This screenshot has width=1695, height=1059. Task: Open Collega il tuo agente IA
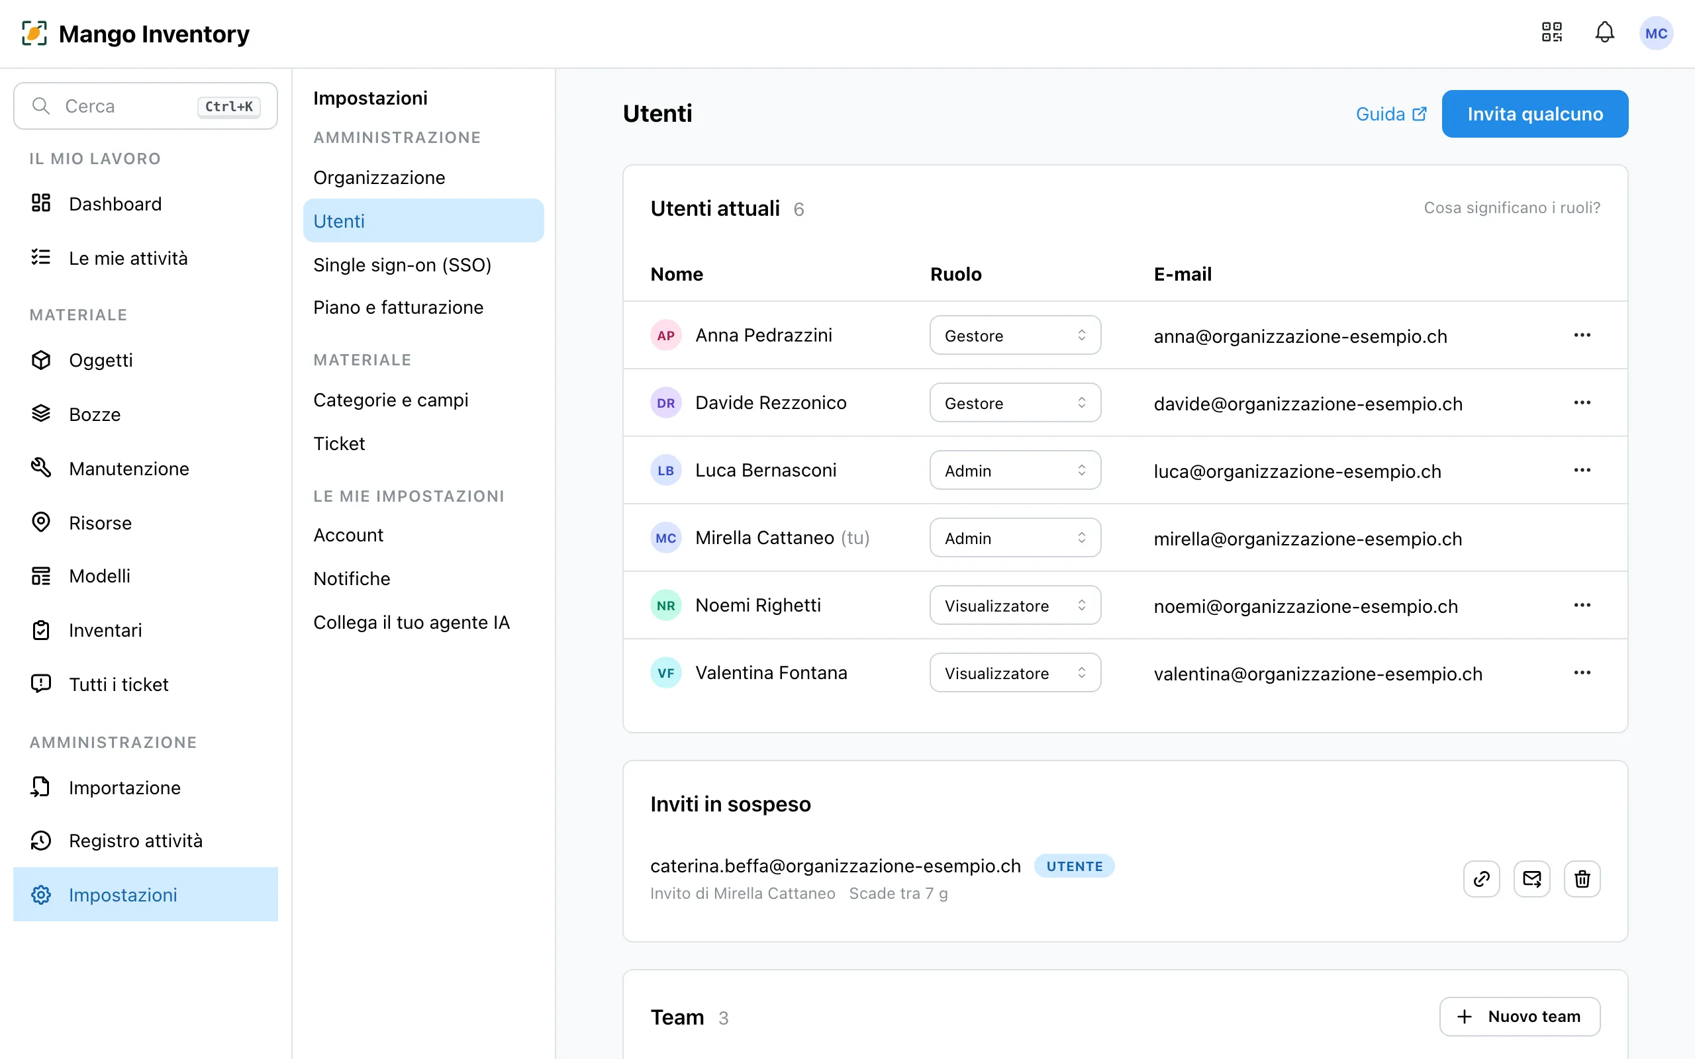pos(423,622)
